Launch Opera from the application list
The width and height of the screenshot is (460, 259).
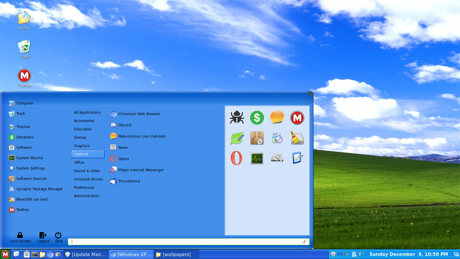tap(120, 159)
